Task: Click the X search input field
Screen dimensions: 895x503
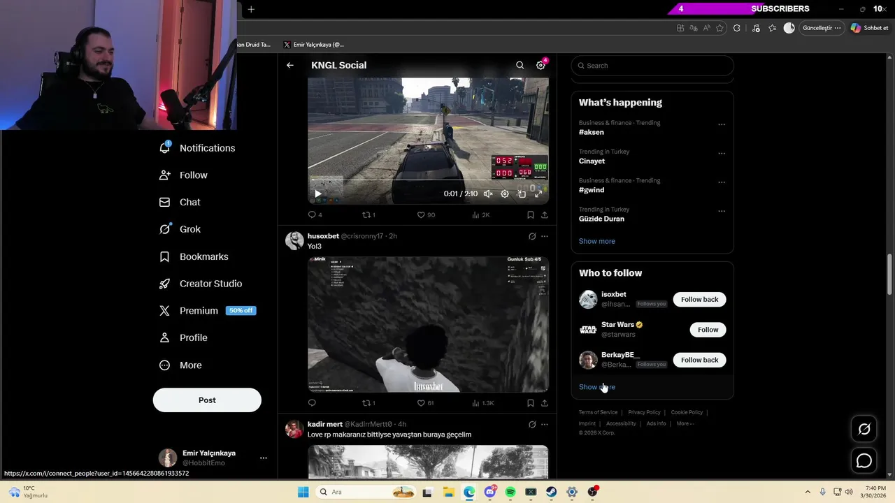Action: tap(652, 66)
